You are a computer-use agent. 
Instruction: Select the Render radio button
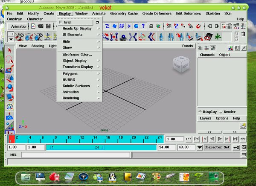coord(221,112)
